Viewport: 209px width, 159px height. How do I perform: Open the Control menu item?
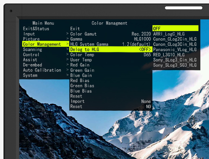tap(31, 55)
